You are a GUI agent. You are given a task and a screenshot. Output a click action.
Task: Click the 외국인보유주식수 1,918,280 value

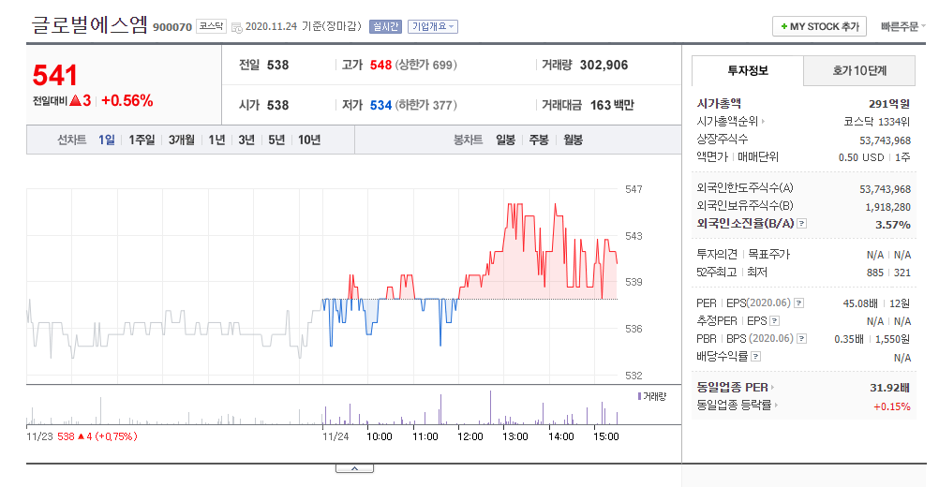click(888, 207)
